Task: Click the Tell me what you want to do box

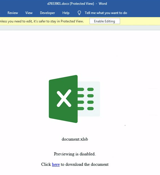Action: pyautogui.click(x=106, y=13)
